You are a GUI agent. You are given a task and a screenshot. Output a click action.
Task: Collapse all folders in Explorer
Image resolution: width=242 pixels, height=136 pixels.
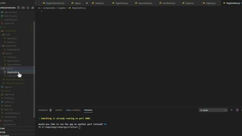tap(33, 8)
